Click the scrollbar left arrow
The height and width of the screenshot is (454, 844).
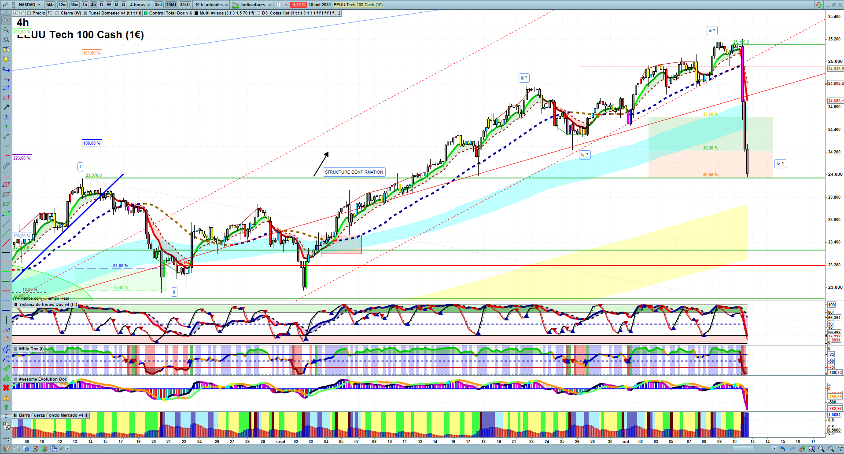point(67,449)
